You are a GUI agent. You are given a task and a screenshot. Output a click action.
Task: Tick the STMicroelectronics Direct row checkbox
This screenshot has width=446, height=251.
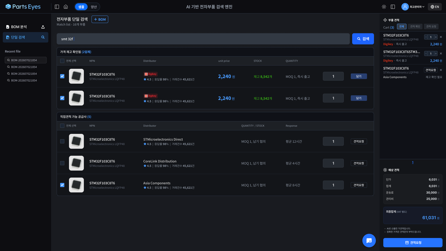[62, 141]
